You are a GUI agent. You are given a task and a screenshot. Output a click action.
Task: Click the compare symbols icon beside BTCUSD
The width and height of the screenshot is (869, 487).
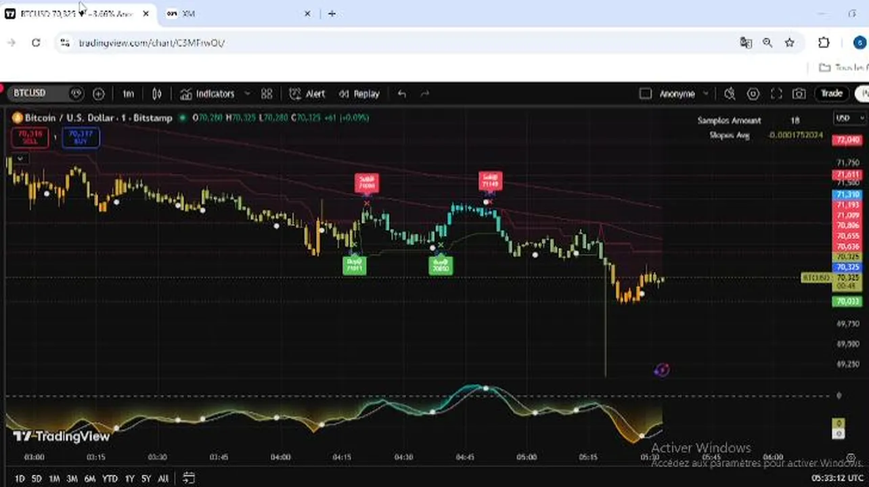76,93
